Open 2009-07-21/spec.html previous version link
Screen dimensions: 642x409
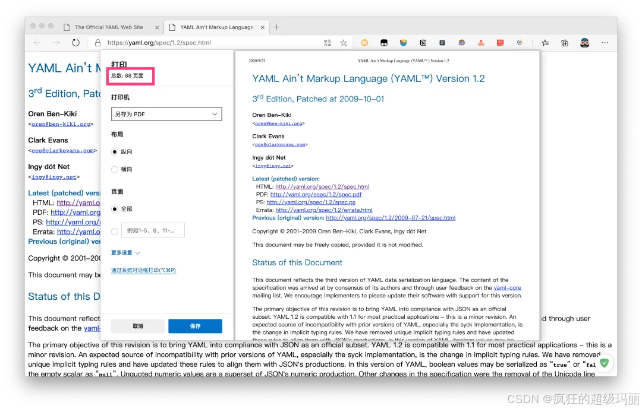(391, 218)
